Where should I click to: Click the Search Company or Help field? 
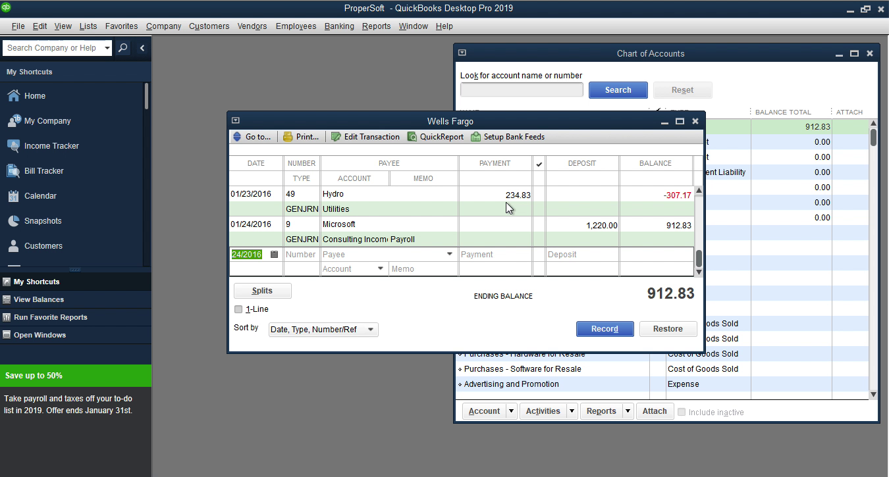coord(53,48)
